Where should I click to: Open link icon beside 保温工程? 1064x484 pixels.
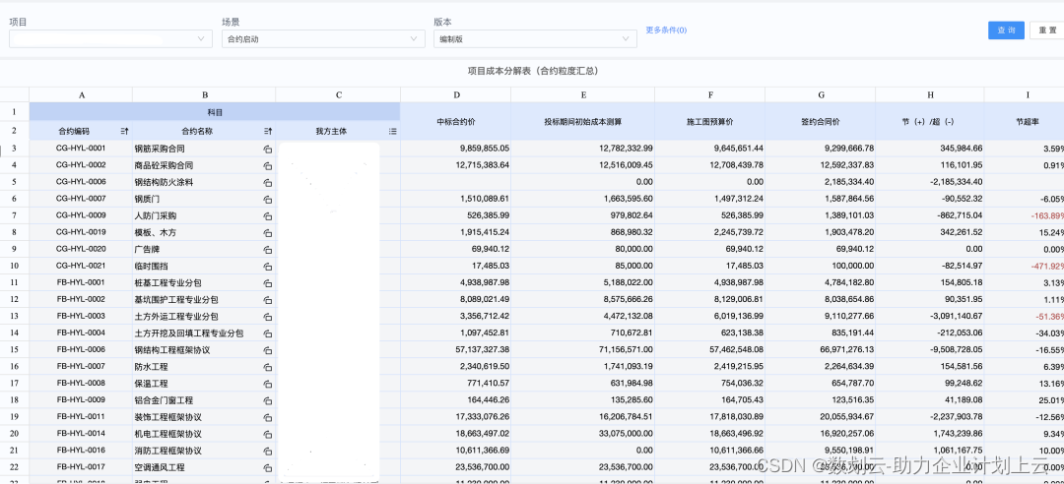[x=267, y=384]
